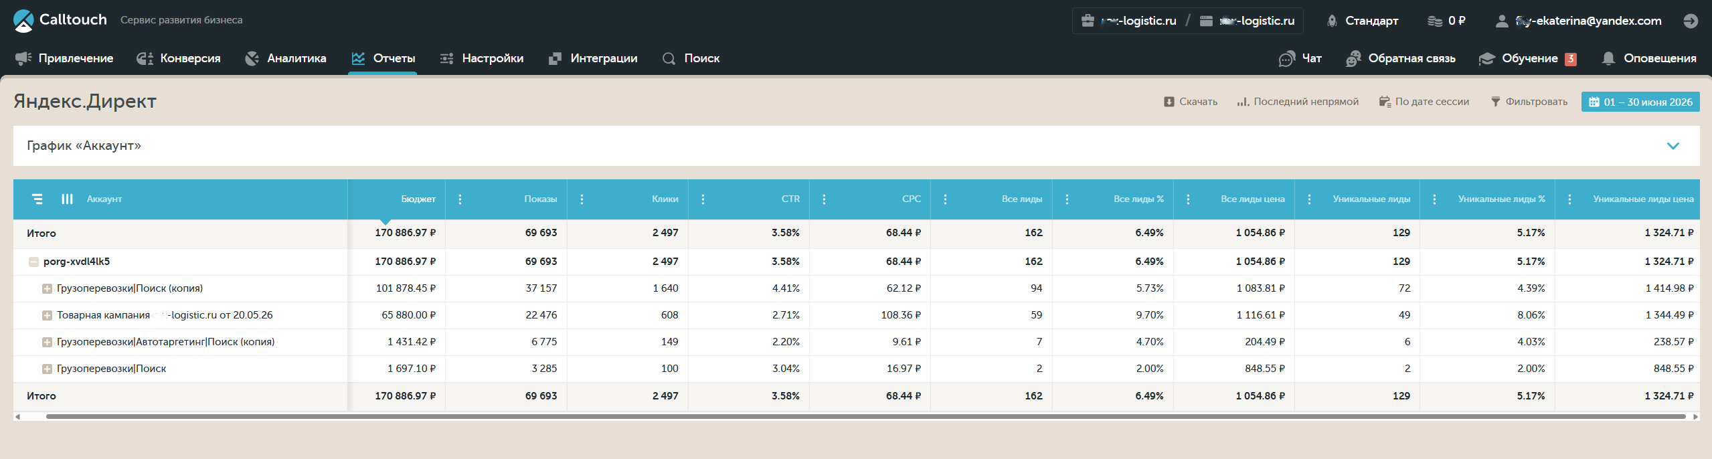Open the CTR column options menu
Viewport: 1712px width, 459px height.
tap(703, 199)
